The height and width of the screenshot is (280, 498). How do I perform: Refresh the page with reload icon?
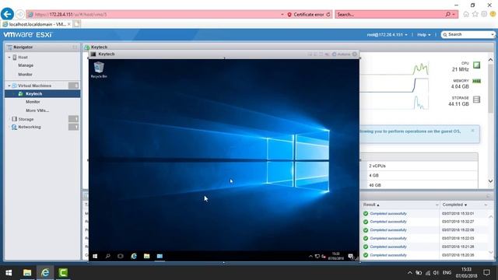point(328,14)
